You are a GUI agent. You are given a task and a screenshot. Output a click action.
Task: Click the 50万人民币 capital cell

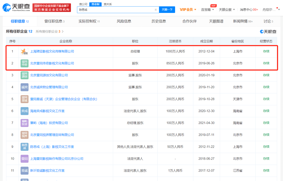[x=175, y=147]
